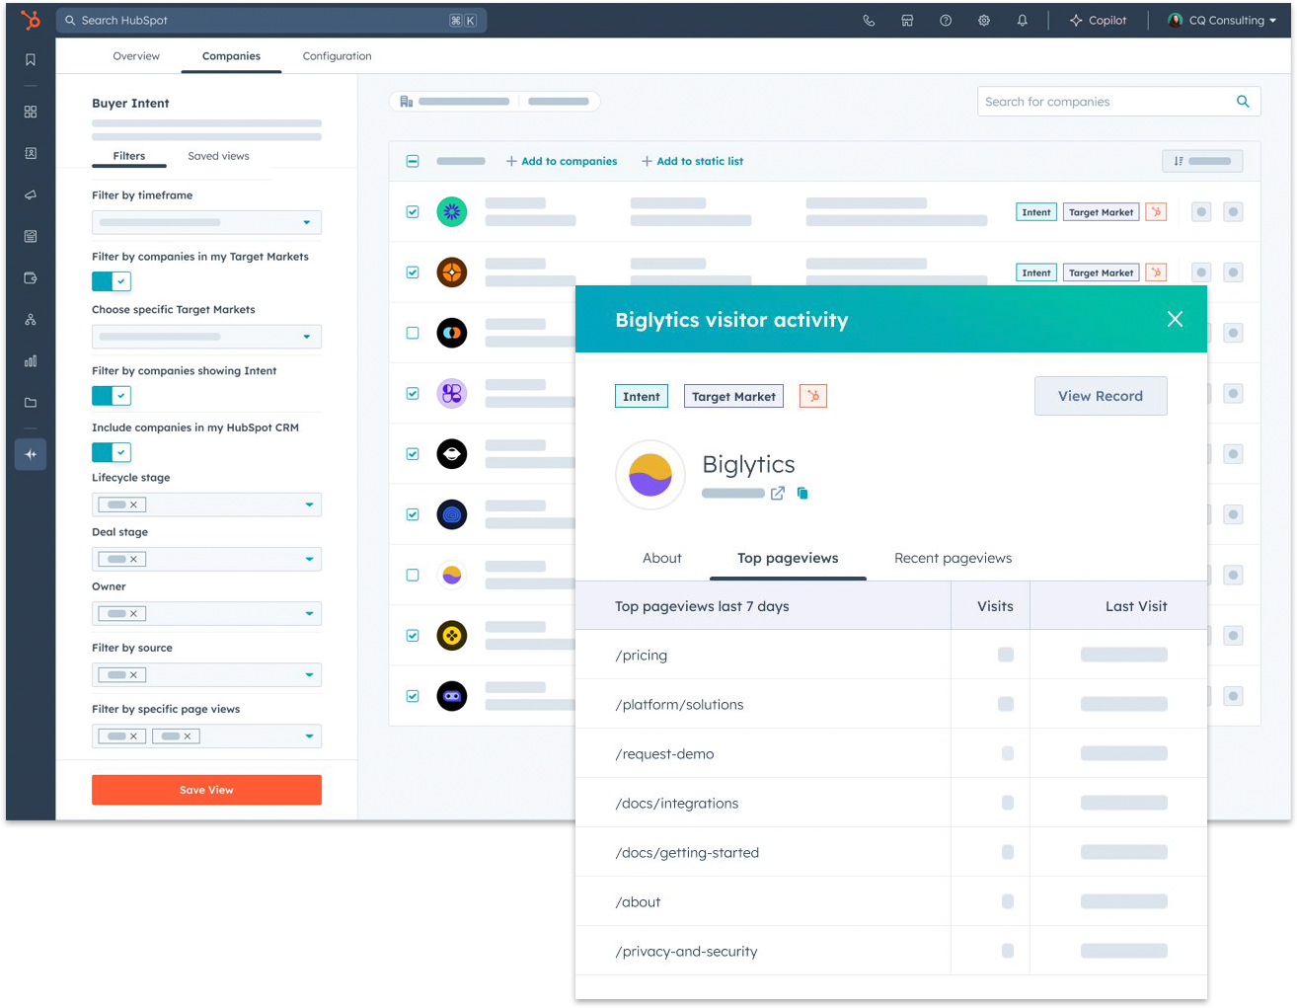Open the sort dropdown in the table header
The width and height of the screenshot is (1297, 1008).
click(x=1202, y=161)
